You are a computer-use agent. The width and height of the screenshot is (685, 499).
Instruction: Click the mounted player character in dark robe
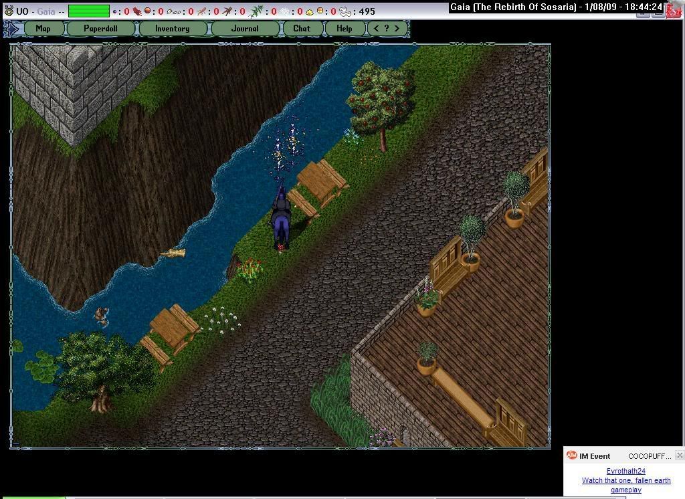coord(281,219)
